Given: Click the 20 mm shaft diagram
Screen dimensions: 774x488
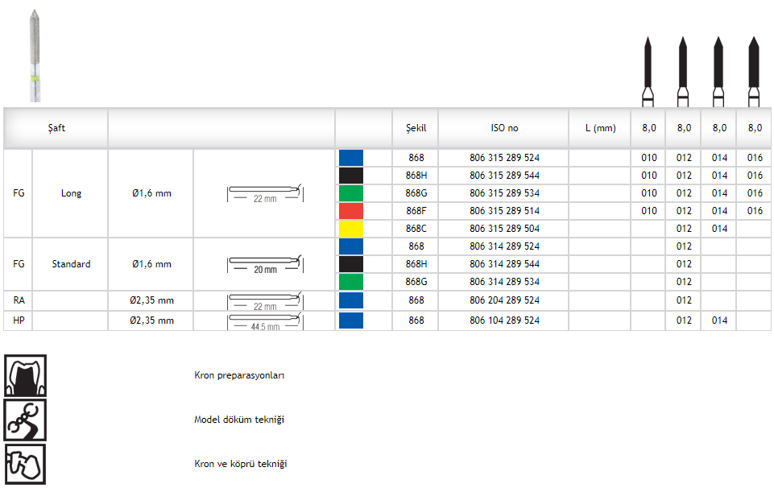Looking at the screenshot, I should click(x=264, y=264).
